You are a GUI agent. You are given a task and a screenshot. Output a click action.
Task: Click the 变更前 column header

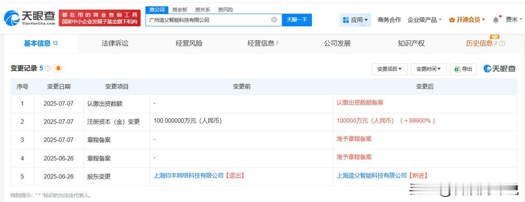click(242, 86)
